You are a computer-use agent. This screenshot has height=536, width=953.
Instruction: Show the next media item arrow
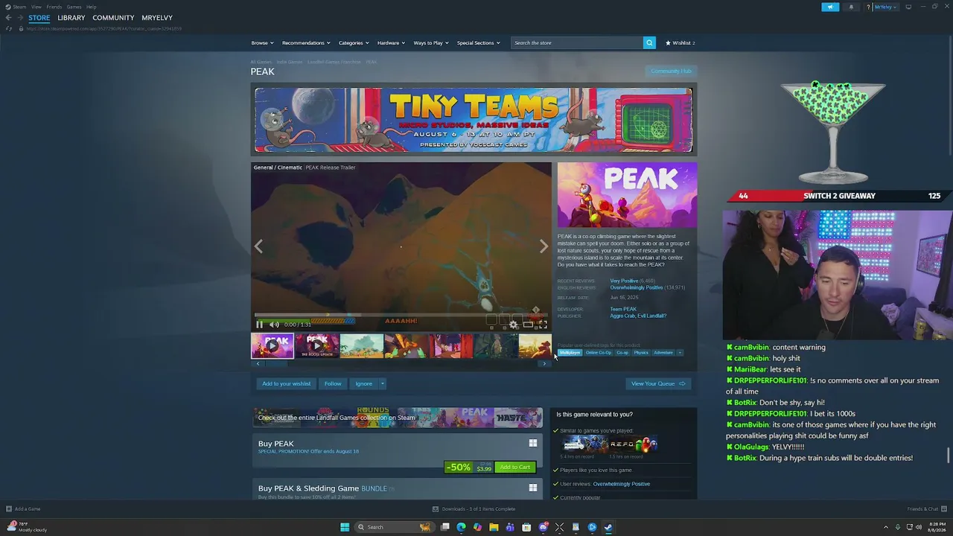(x=544, y=246)
